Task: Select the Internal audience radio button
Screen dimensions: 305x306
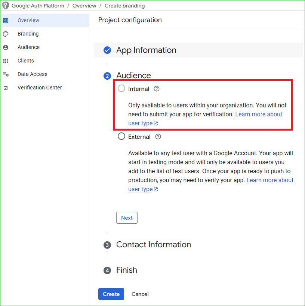Action: tap(121, 89)
